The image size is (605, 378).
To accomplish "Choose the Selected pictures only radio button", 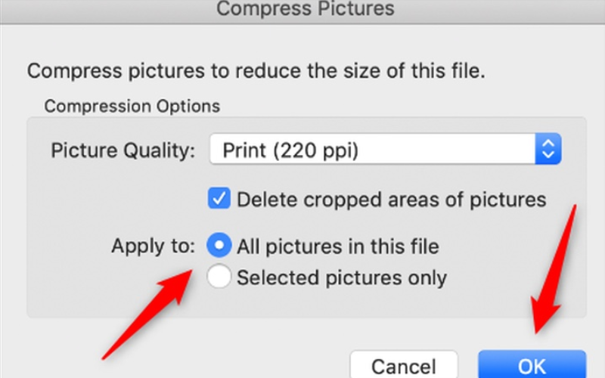I will pos(219,277).
